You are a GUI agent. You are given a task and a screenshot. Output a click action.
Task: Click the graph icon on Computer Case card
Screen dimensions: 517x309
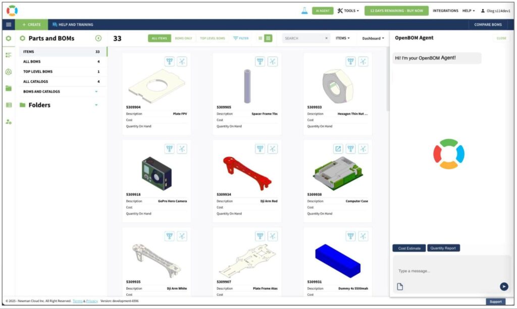click(x=363, y=149)
